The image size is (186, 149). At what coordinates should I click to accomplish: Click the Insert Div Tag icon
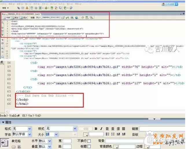[x=36, y=8]
